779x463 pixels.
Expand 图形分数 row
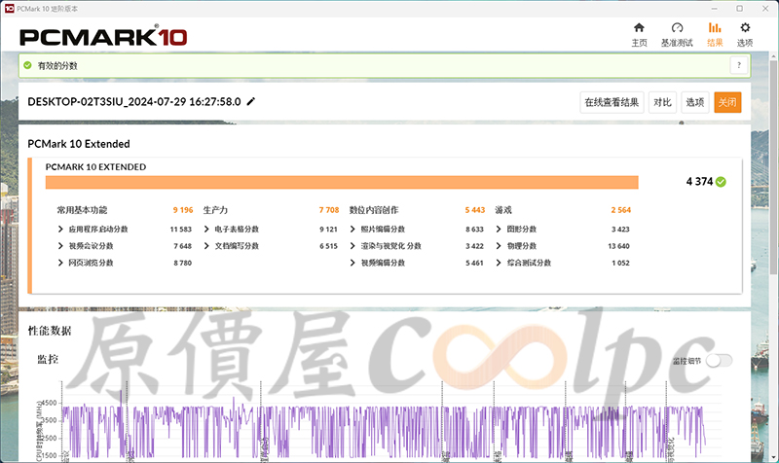click(499, 229)
